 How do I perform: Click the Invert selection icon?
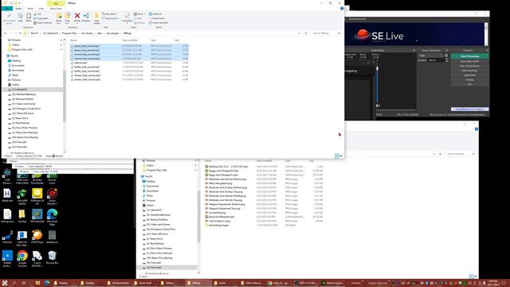click(151, 23)
